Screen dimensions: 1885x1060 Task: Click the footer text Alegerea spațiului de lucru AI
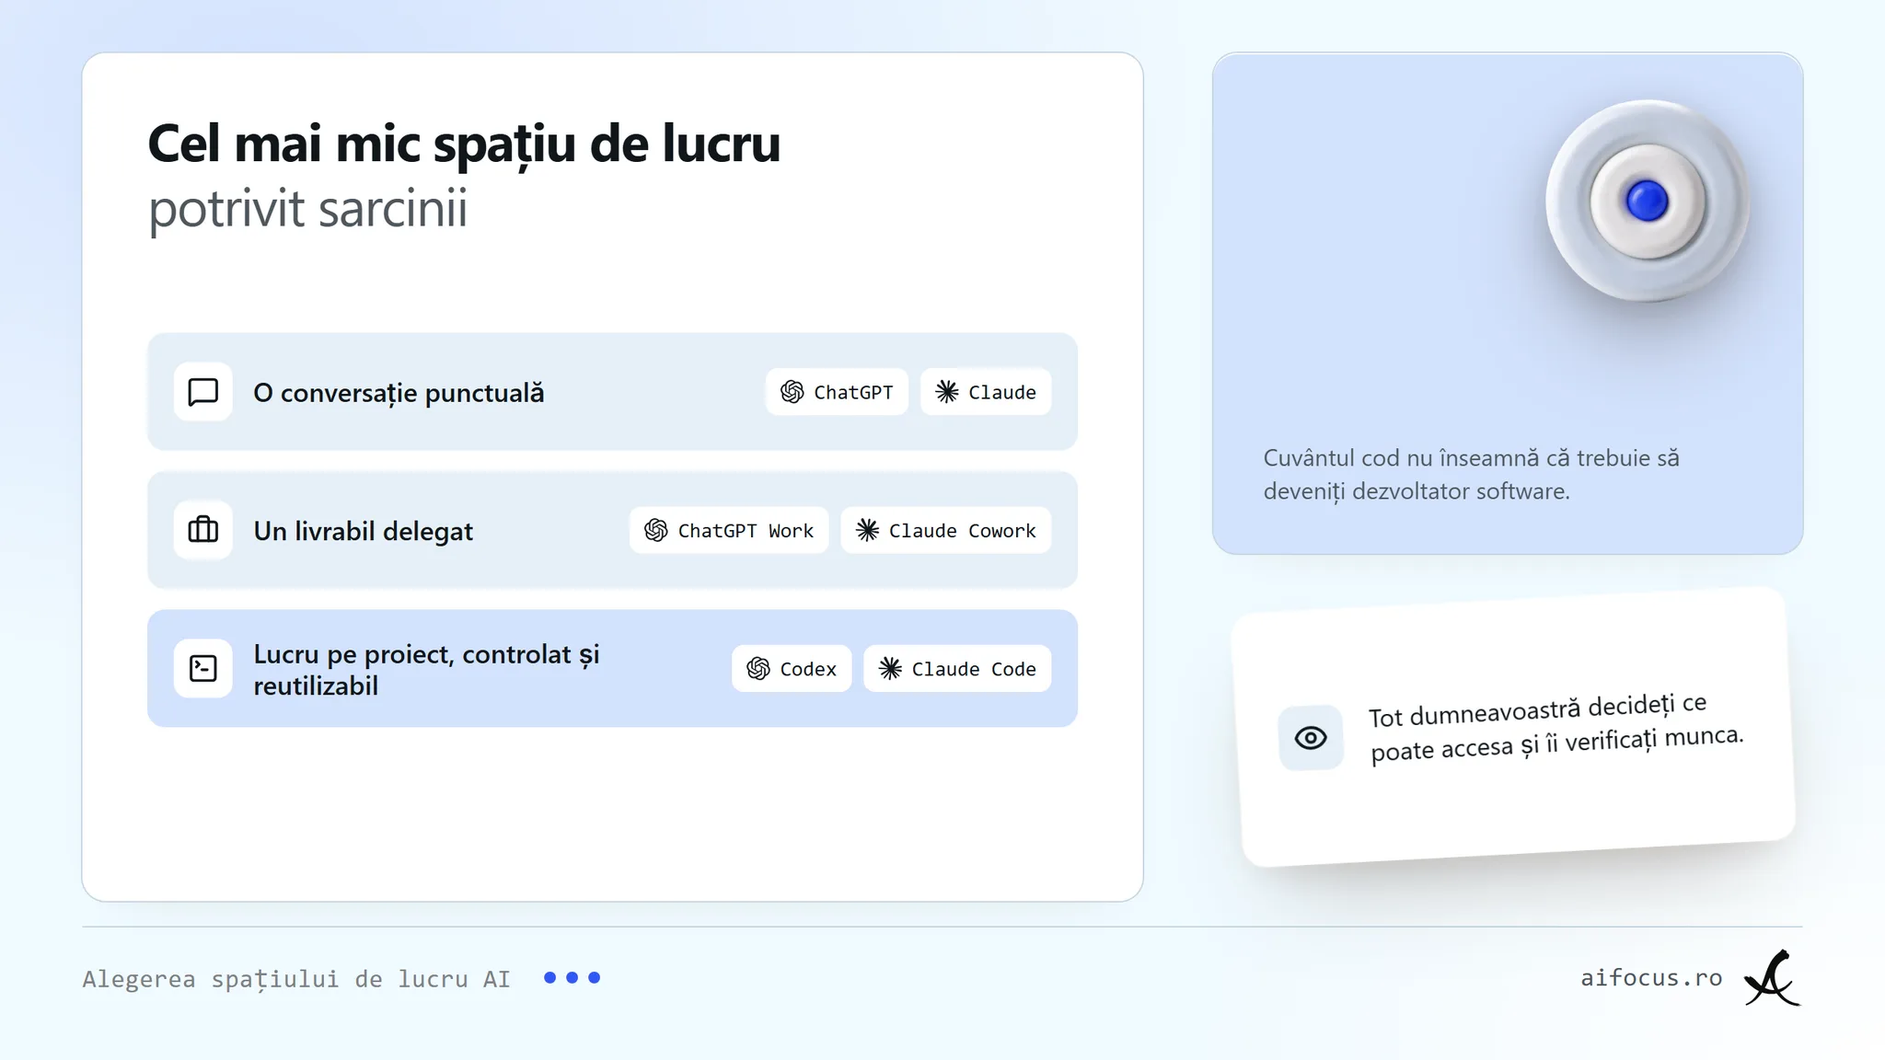pyautogui.click(x=296, y=979)
